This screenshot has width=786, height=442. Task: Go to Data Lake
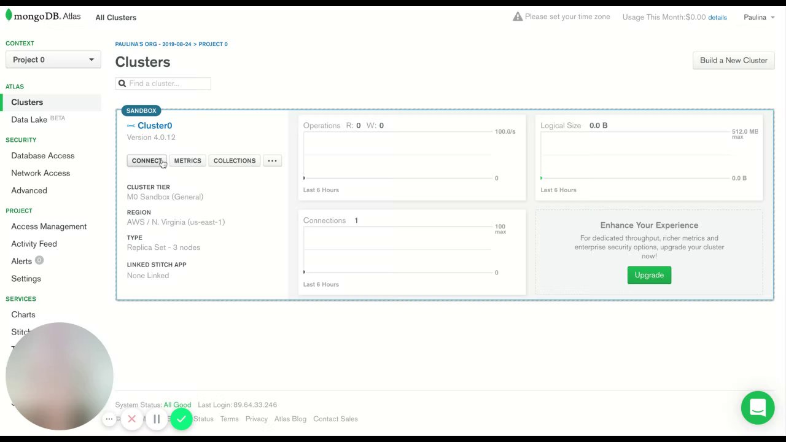click(x=29, y=120)
